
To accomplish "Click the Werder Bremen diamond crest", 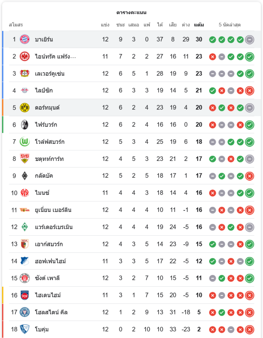I will [x=25, y=227].
